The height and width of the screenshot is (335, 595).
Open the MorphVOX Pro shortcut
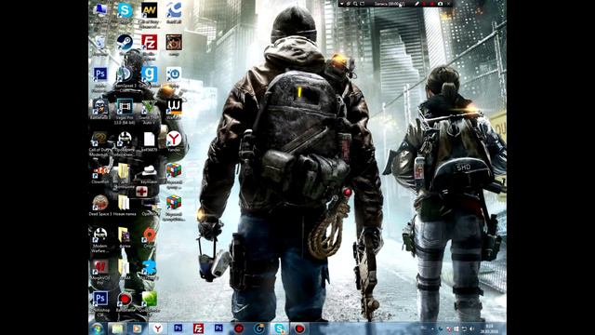pyautogui.click(x=100, y=267)
